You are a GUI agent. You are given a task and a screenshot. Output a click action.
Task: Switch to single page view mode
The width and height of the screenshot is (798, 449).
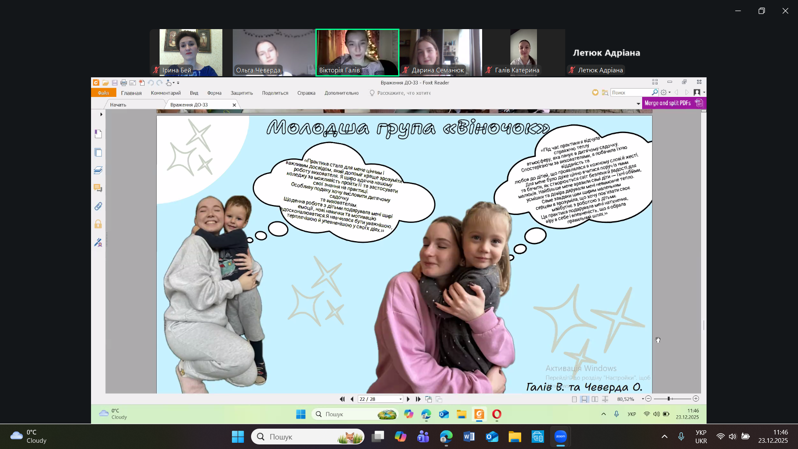point(574,399)
